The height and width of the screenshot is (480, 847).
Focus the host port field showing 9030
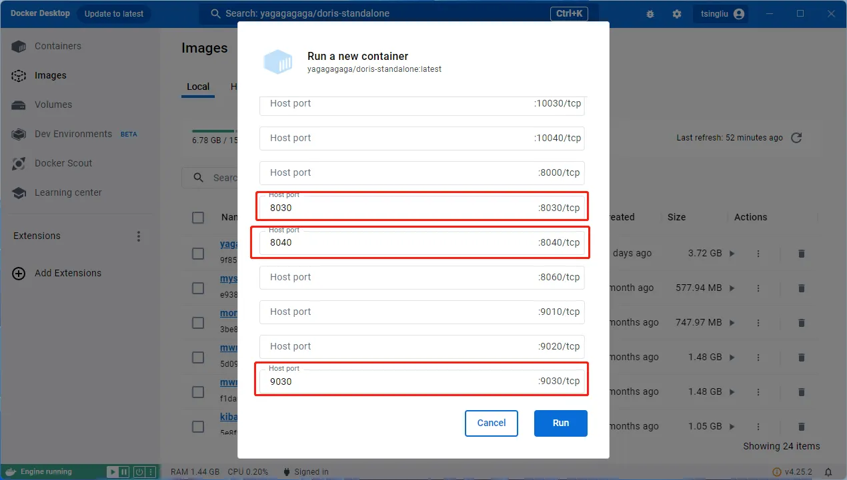click(x=421, y=381)
